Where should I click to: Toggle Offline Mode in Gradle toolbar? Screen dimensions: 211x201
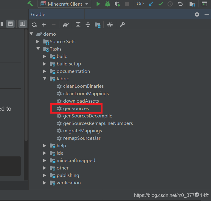click(110, 25)
